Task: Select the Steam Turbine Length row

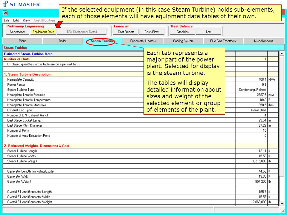Action: (x=141, y=151)
